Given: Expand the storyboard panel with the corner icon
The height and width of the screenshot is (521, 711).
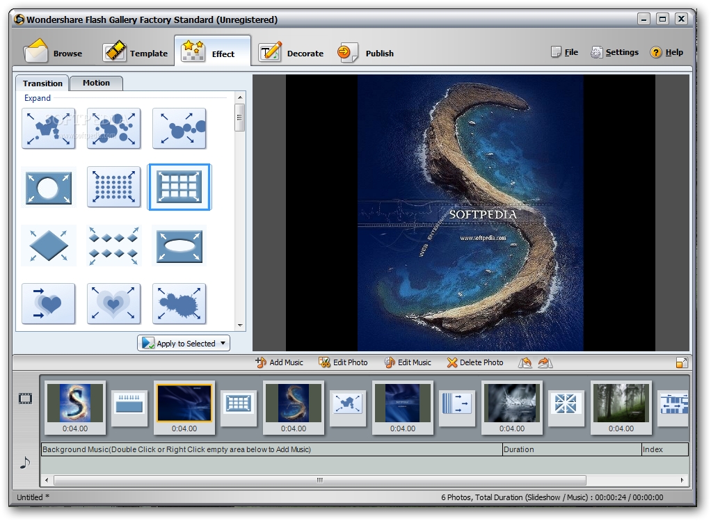Looking at the screenshot, I should pyautogui.click(x=682, y=362).
